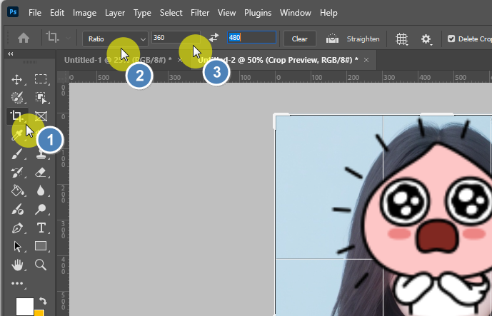
Task: Open the Edit Toolbar three-dots menu
Action: pyautogui.click(x=17, y=283)
